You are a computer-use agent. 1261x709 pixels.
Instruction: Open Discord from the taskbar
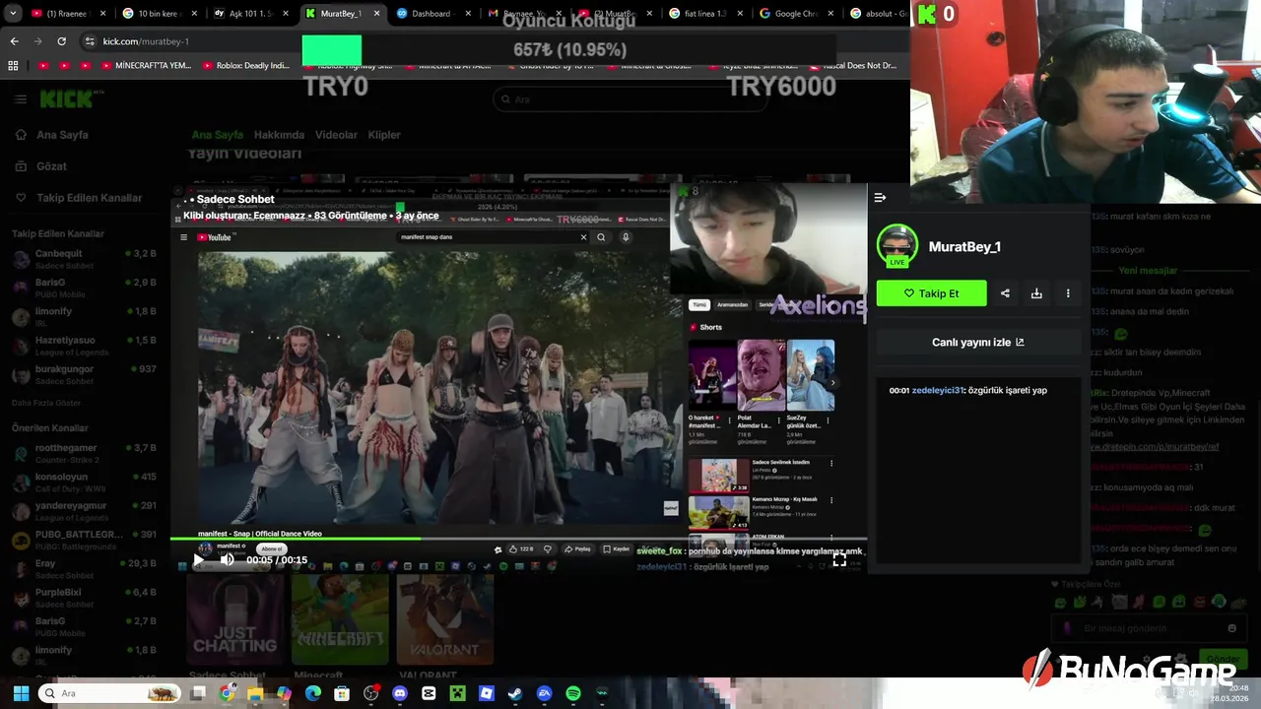(x=400, y=693)
